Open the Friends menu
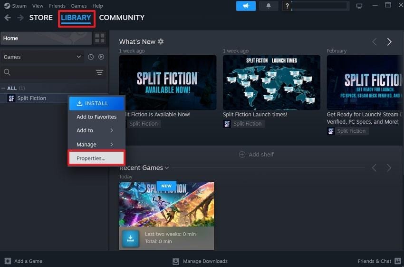The height and width of the screenshot is (267, 404). 57,6
